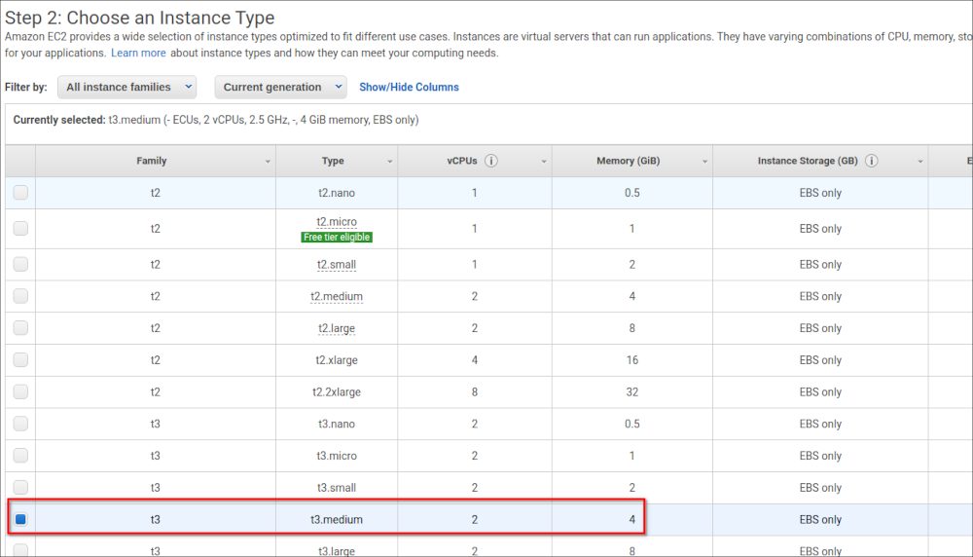The image size is (973, 557).
Task: Select the t2.small instance checkbox
Action: (x=20, y=265)
